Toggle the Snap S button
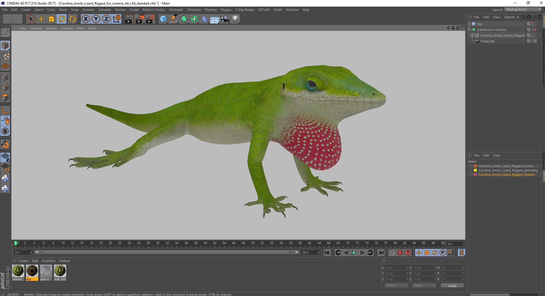Image resolution: width=545 pixels, height=296 pixels. coord(5,131)
